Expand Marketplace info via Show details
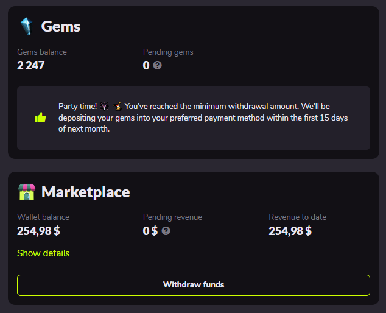Image resolution: width=386 pixels, height=313 pixels. click(43, 253)
